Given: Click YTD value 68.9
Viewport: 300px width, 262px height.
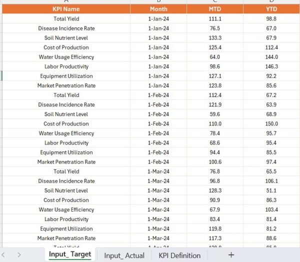Looking at the screenshot, I should click(x=271, y=114).
